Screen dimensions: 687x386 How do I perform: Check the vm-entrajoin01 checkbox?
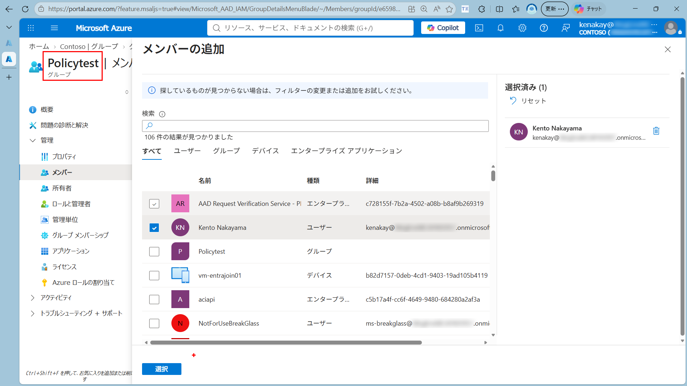154,276
